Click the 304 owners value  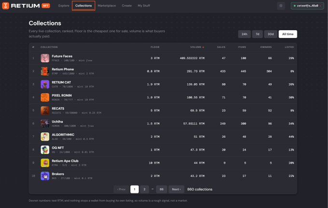tap(269, 71)
